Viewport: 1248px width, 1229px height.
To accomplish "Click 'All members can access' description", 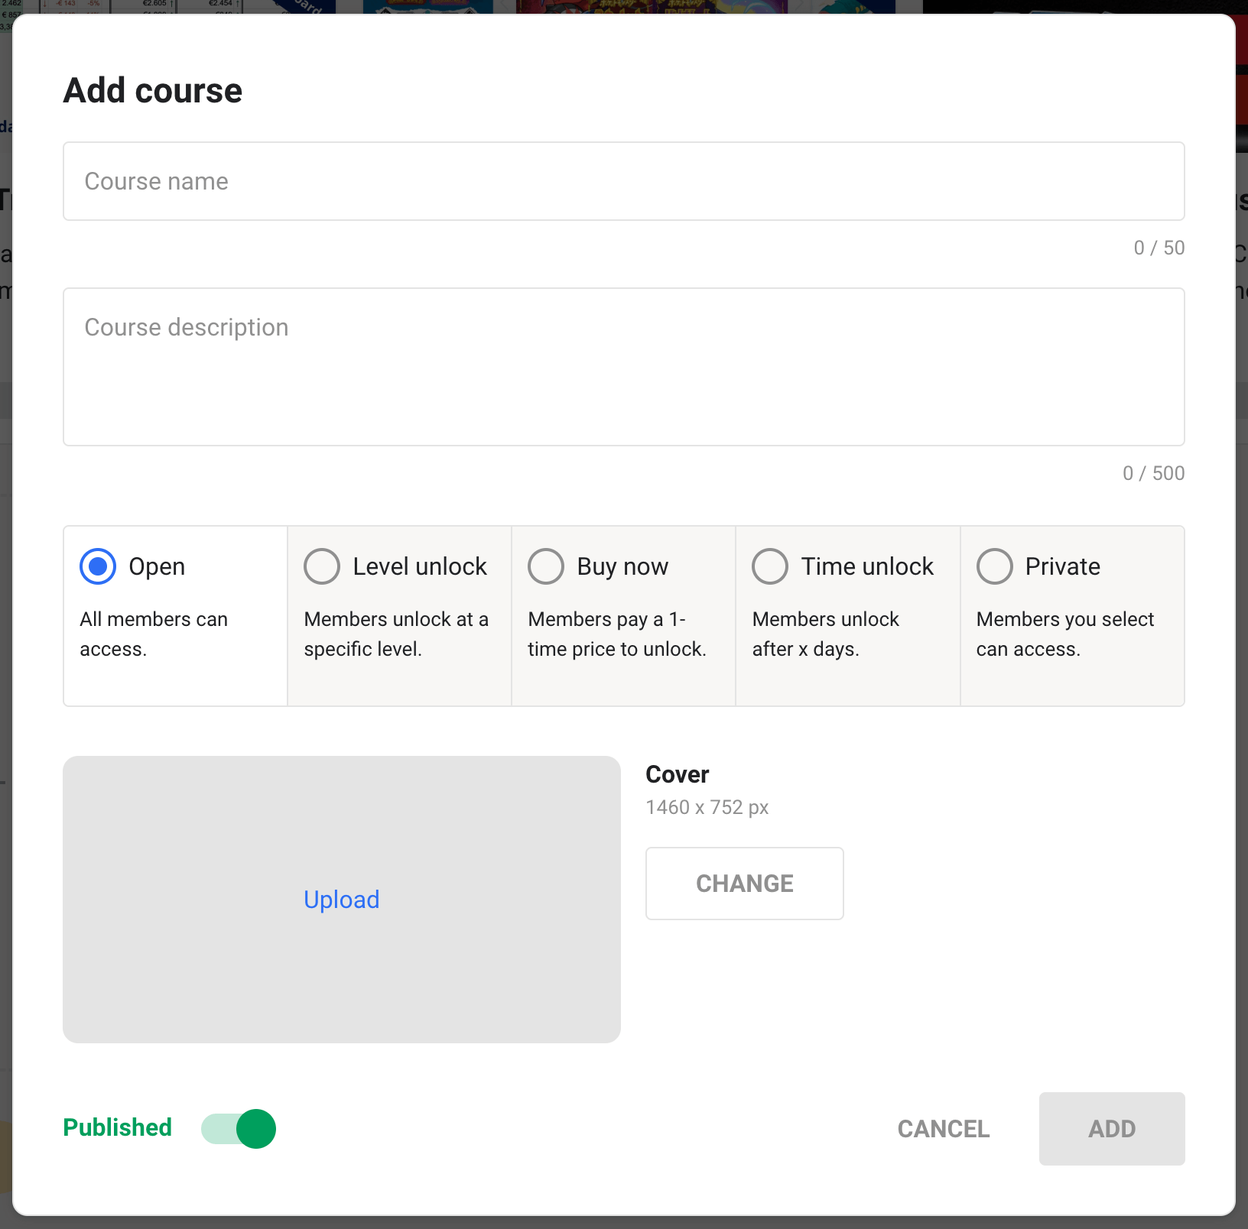I will pos(154,634).
